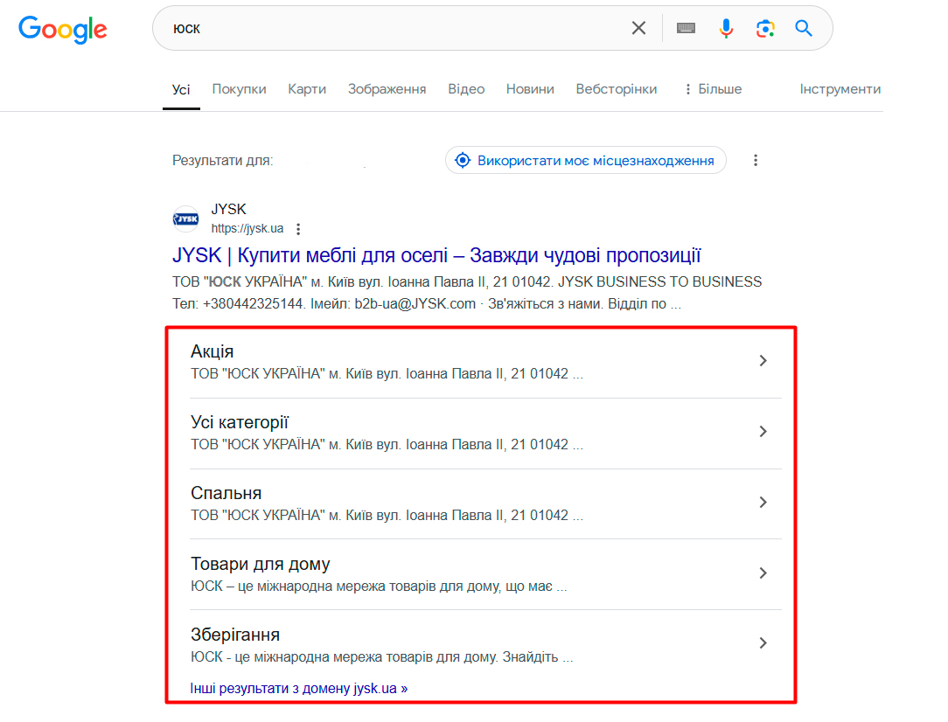The height and width of the screenshot is (722, 948).
Task: Expand chevron on the Спальня row
Action: [x=763, y=502]
